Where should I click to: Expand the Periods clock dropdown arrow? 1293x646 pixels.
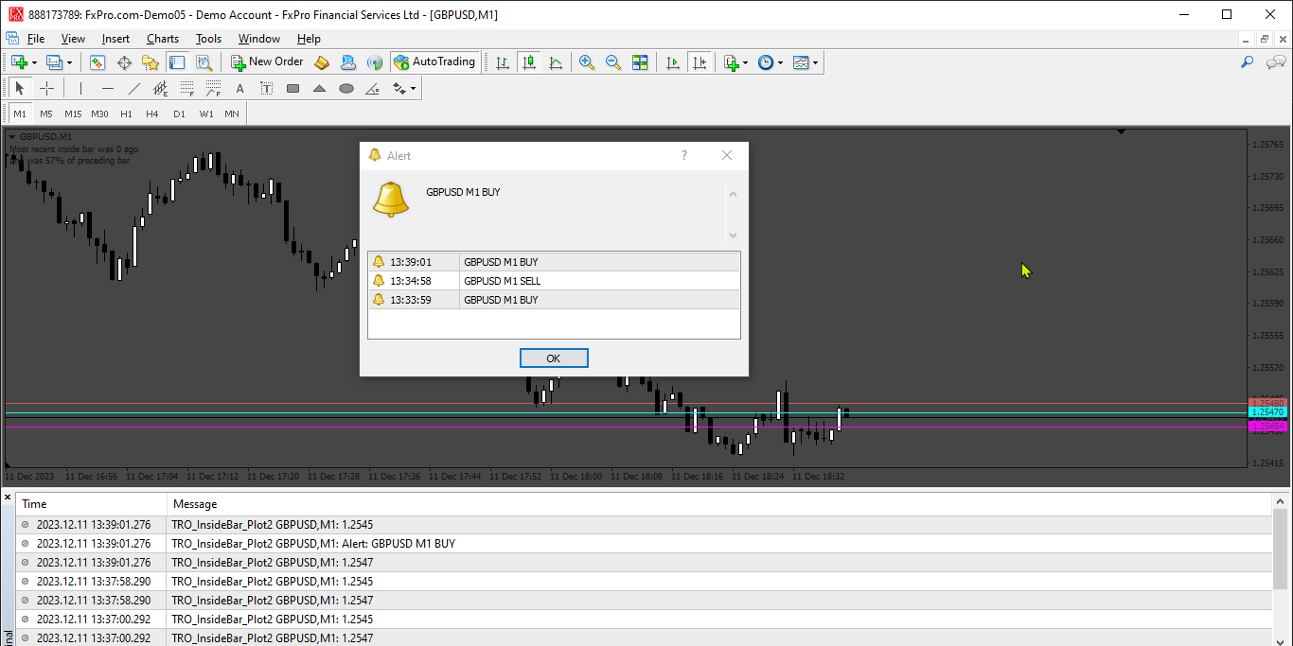780,62
